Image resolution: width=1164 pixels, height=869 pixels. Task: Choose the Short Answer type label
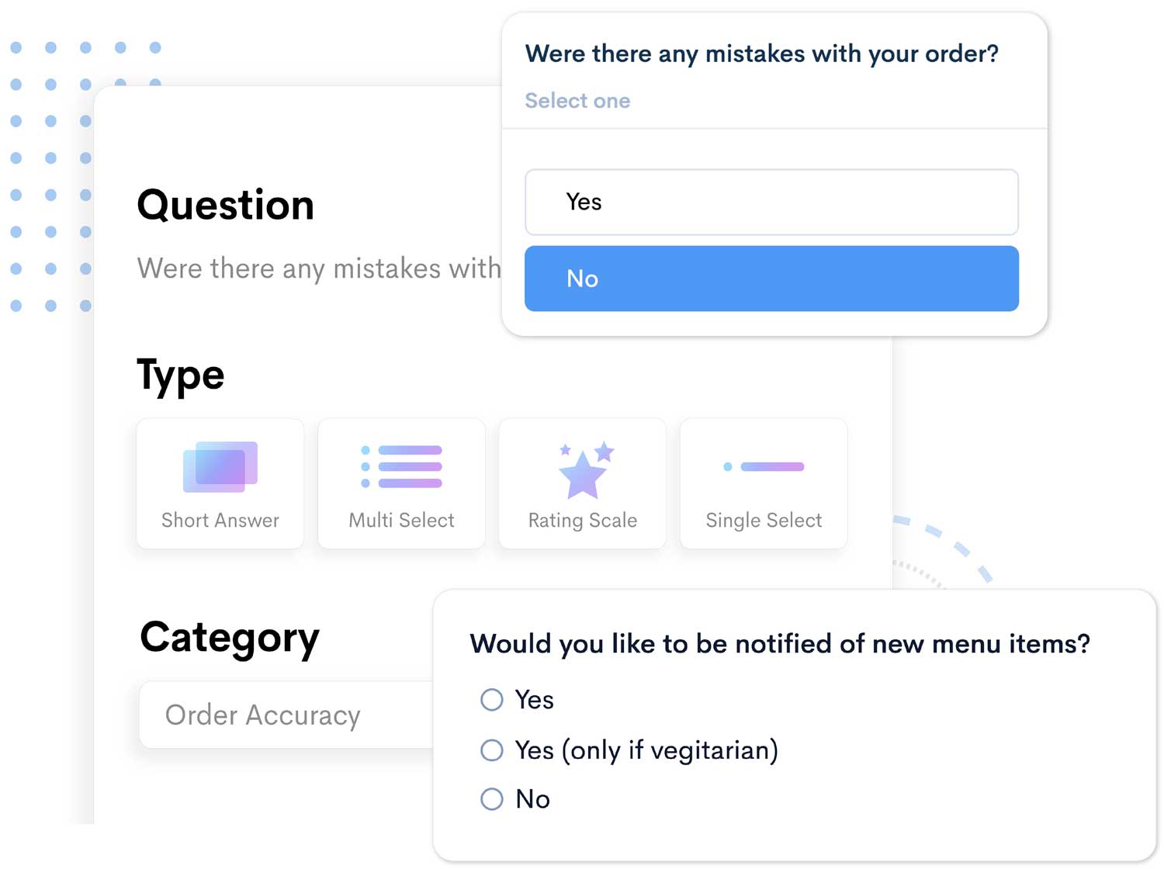(x=220, y=521)
